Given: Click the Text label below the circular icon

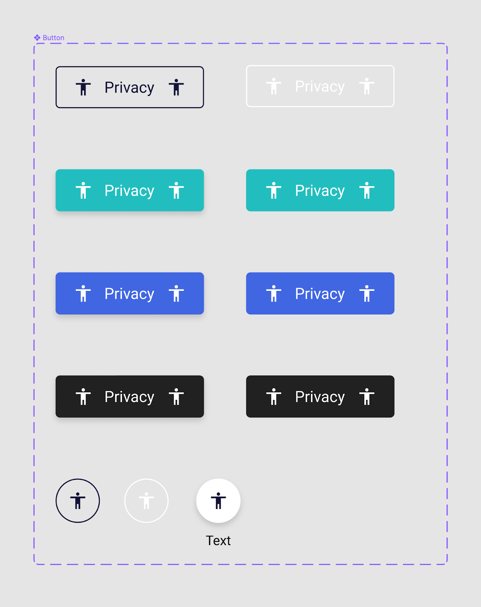Looking at the screenshot, I should [x=218, y=541].
